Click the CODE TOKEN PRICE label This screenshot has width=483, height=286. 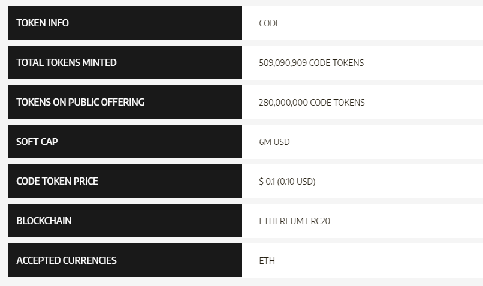pyautogui.click(x=57, y=181)
